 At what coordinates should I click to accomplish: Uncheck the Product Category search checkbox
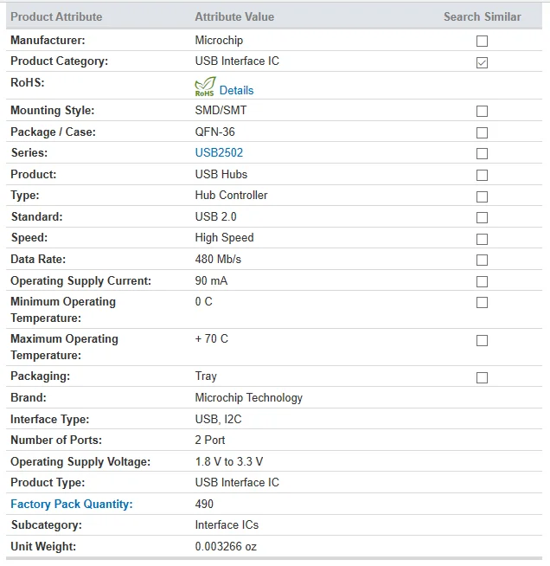[x=482, y=62]
